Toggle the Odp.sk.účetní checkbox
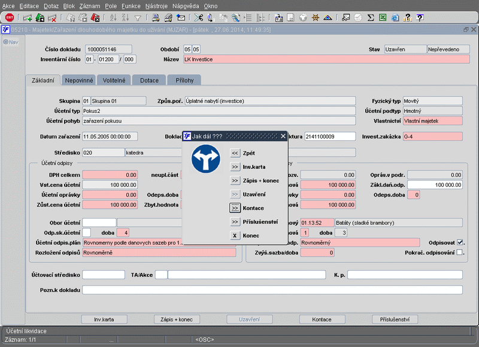 87,232
